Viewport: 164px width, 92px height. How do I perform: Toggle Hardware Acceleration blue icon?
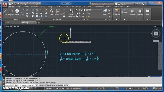(151, 88)
